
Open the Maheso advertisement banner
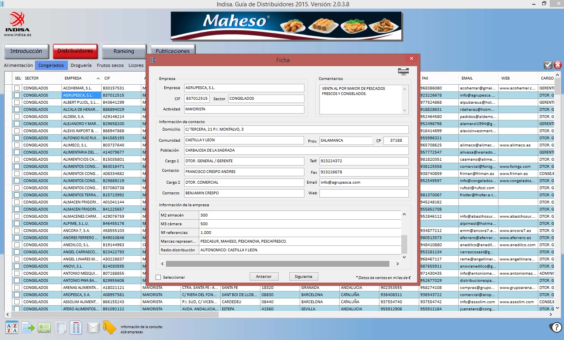coord(286,25)
